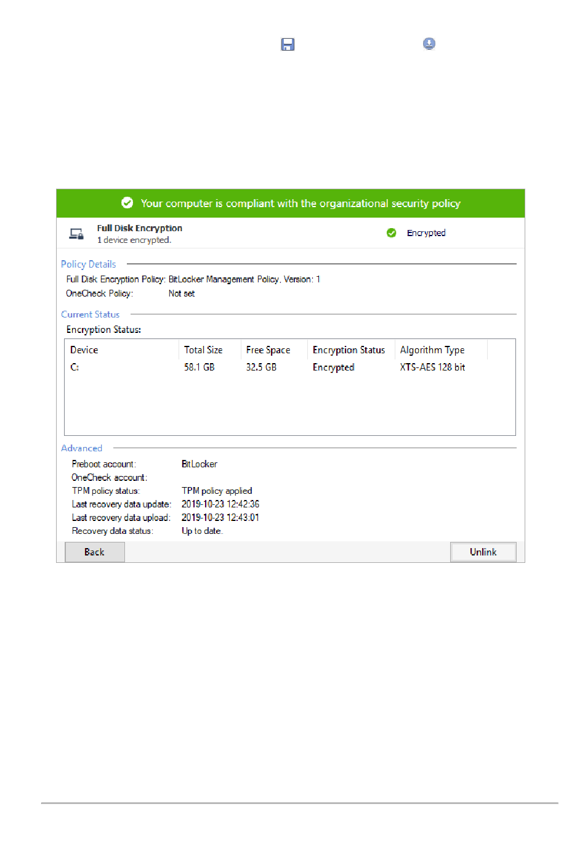Click the Advanced section heading

click(82, 448)
